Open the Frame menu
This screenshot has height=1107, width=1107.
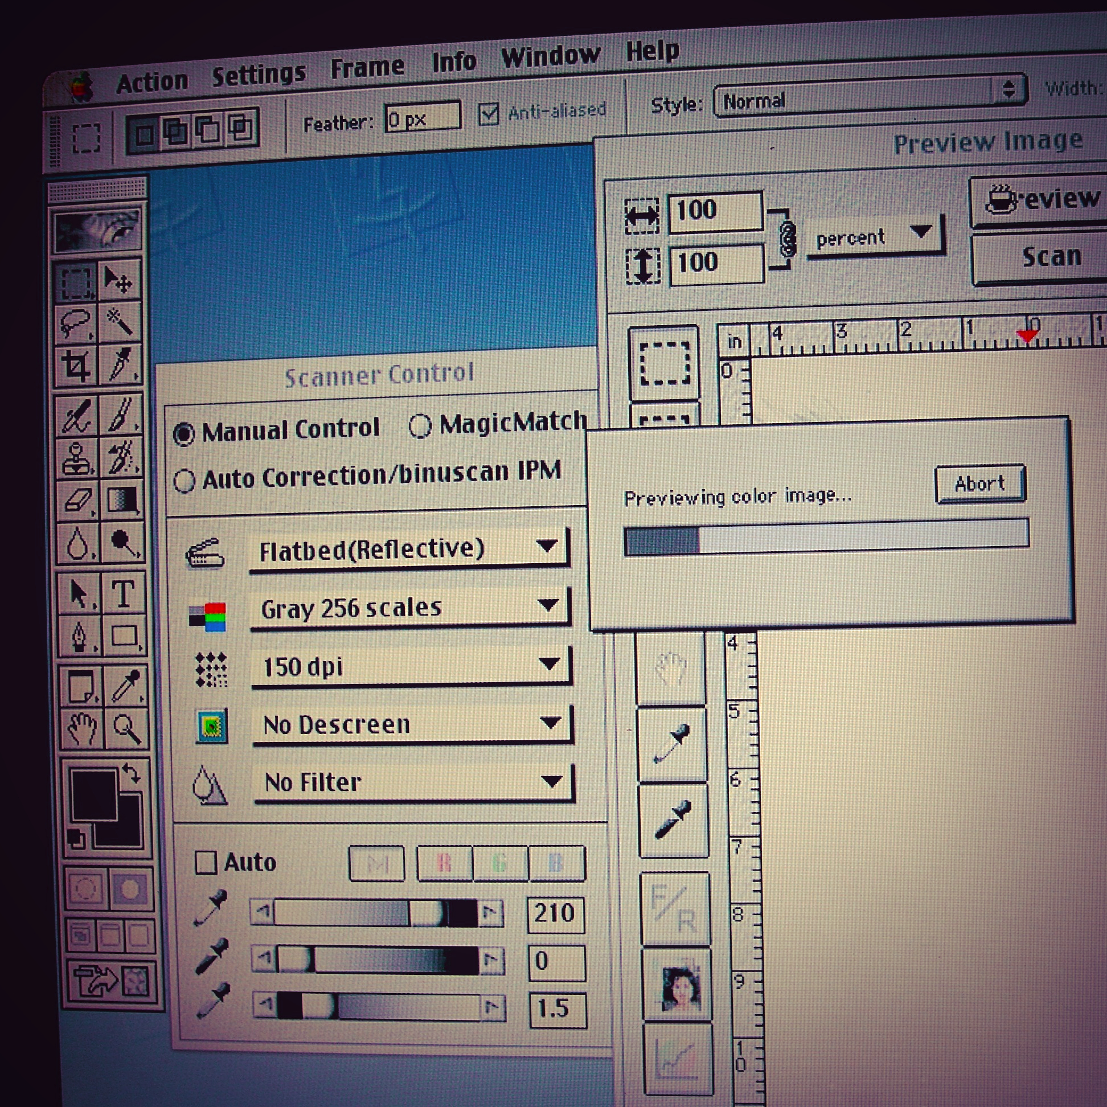[367, 67]
